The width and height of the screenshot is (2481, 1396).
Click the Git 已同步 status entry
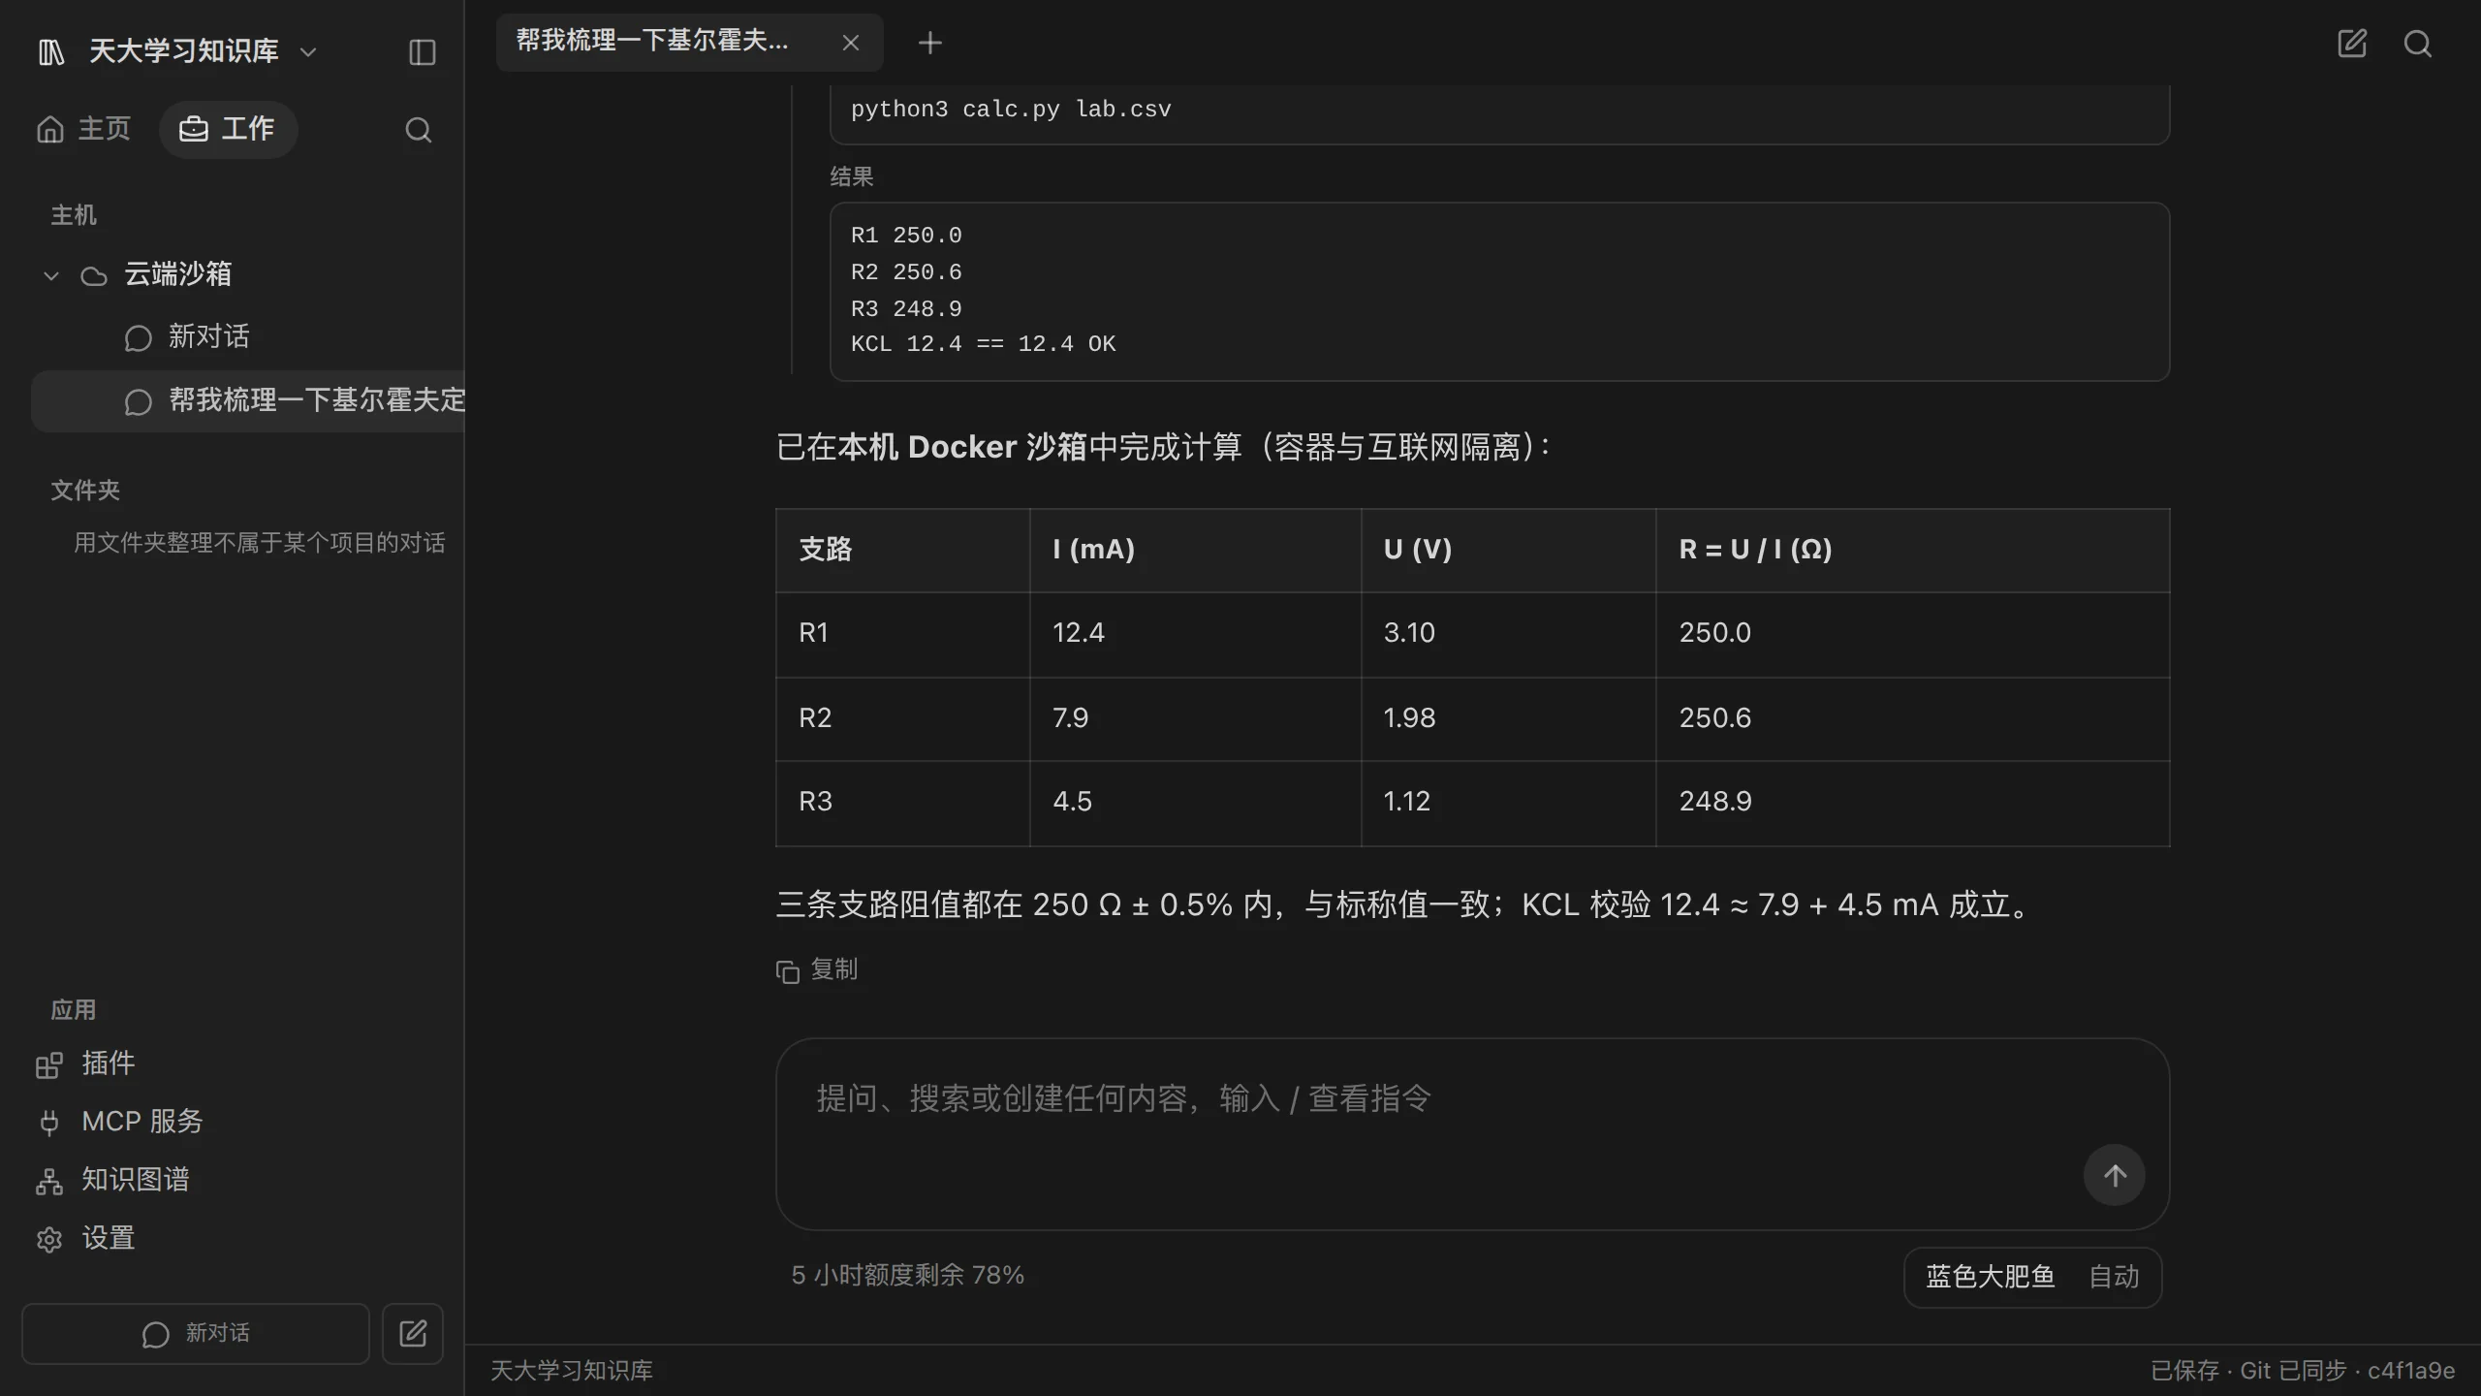click(2293, 1370)
